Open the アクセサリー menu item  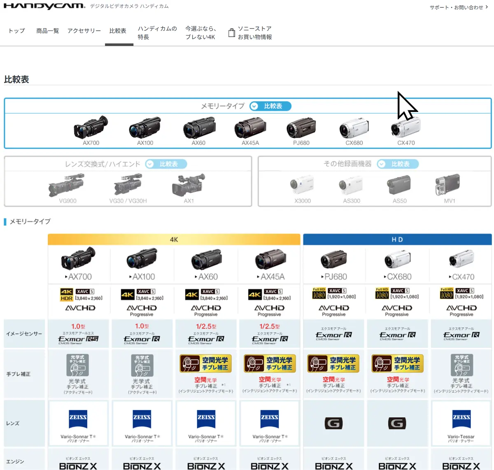(84, 31)
